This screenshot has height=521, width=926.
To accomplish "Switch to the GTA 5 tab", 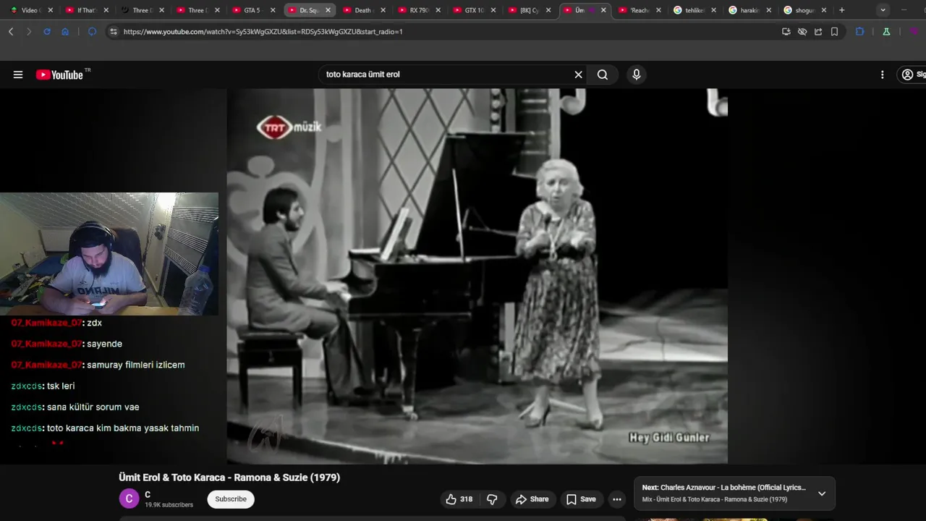I will coord(252,10).
